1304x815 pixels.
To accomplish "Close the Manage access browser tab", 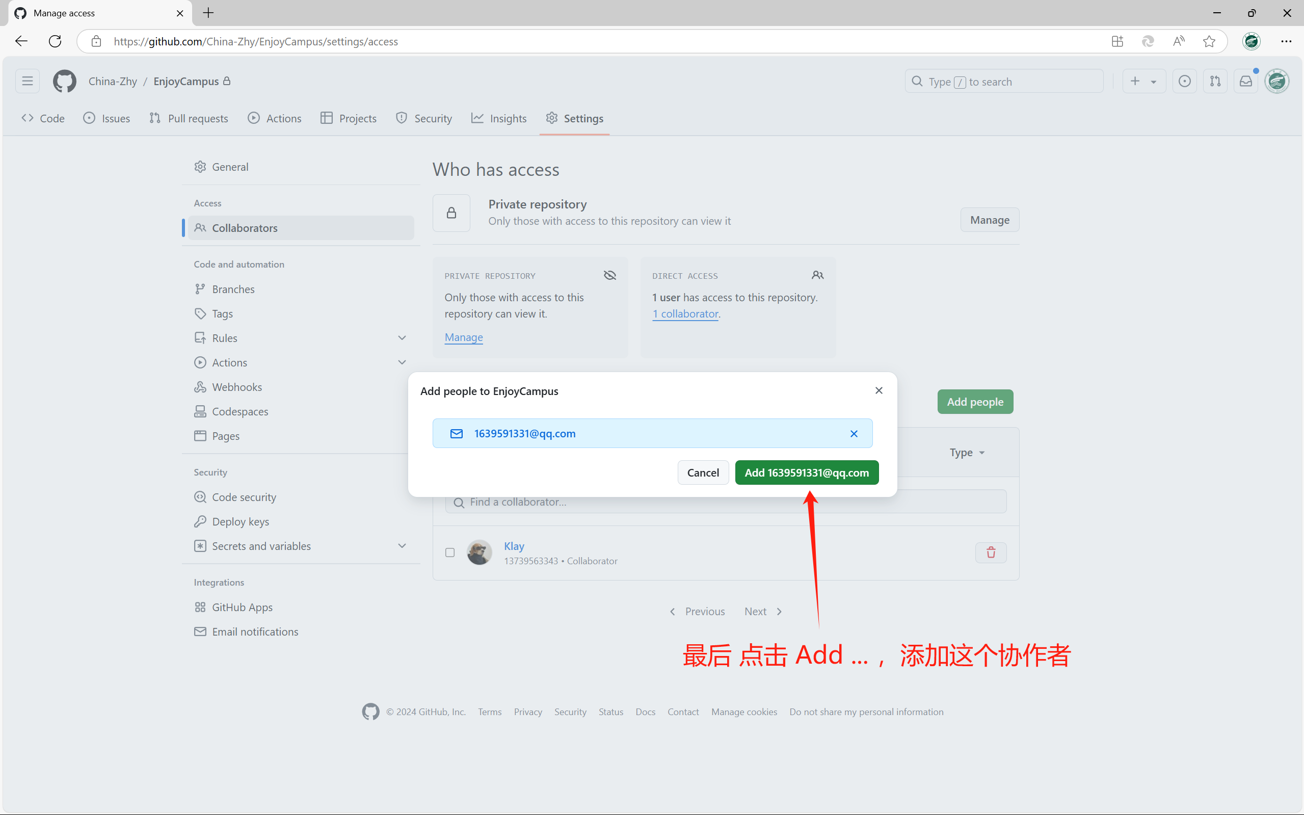I will tap(180, 13).
